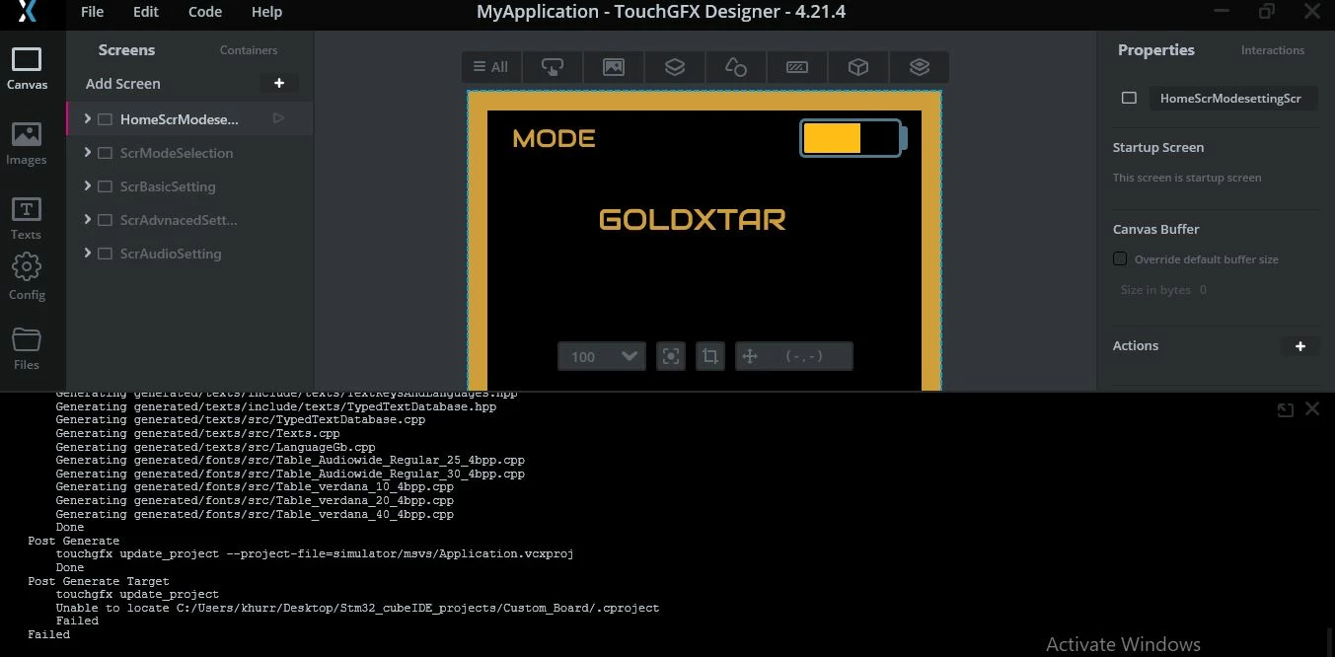
Task: Enable Override default buffer size checkbox
Action: click(1120, 258)
